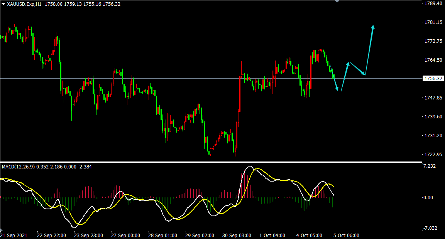Viewport: 445px width, 239px height.
Task: Click the 1 Oct 04:00 time label
Action: tap(272, 235)
